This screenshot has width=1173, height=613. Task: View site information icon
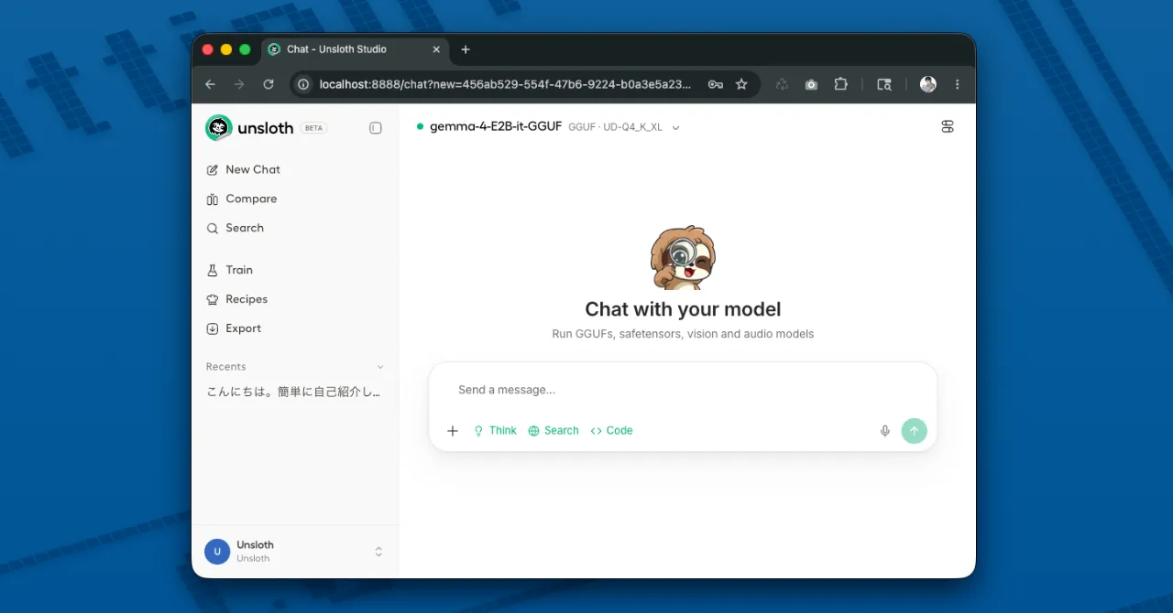pos(303,84)
